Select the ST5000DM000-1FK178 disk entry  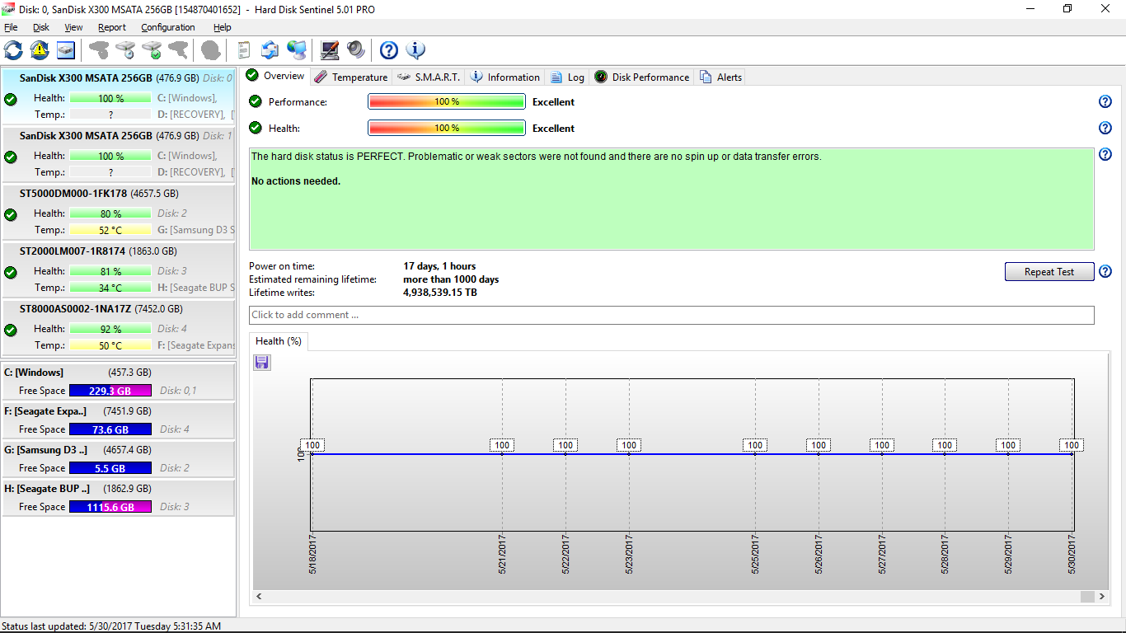click(x=119, y=212)
